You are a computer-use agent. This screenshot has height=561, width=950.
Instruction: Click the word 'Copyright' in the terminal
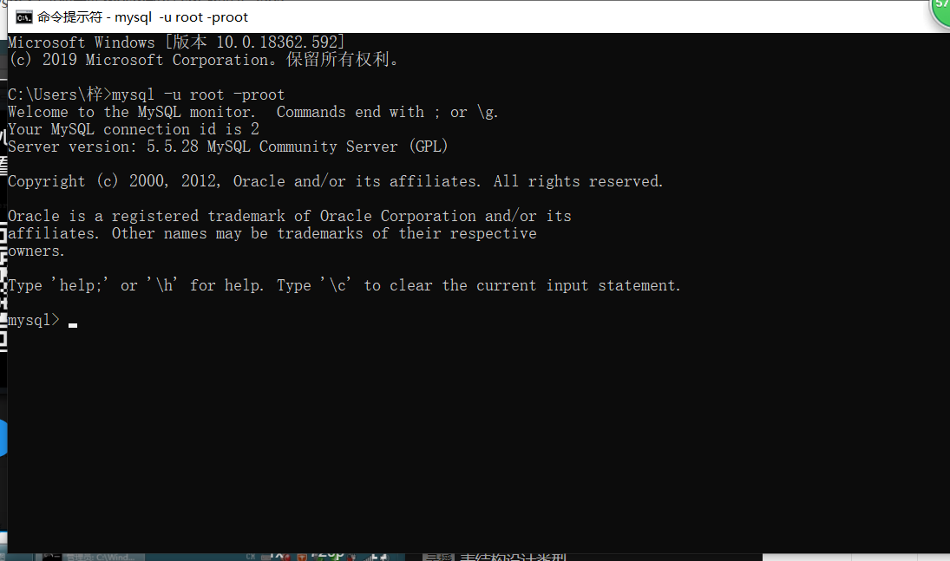point(47,182)
